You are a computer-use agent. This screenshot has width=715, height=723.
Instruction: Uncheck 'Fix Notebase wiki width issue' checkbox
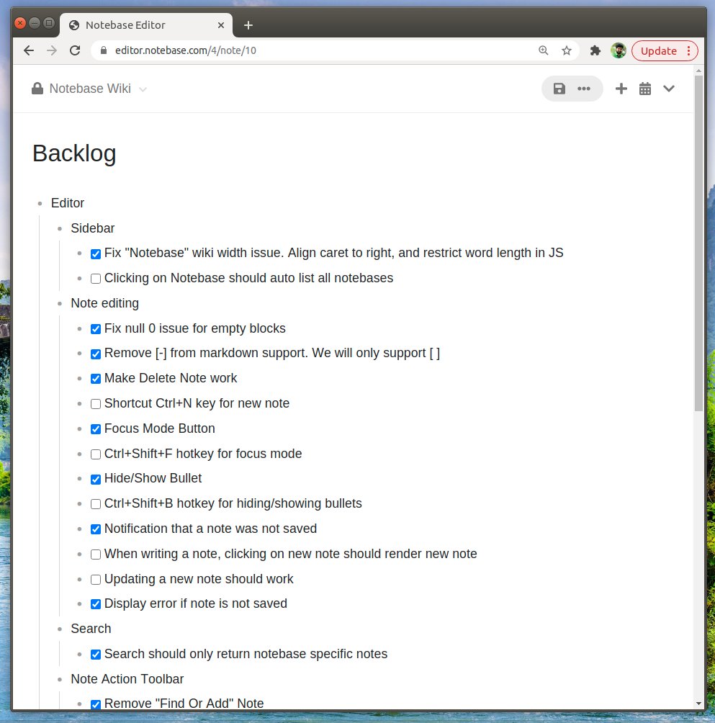point(96,254)
